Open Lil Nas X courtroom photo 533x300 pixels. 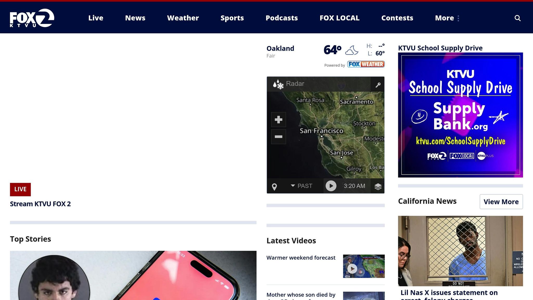coord(460,251)
